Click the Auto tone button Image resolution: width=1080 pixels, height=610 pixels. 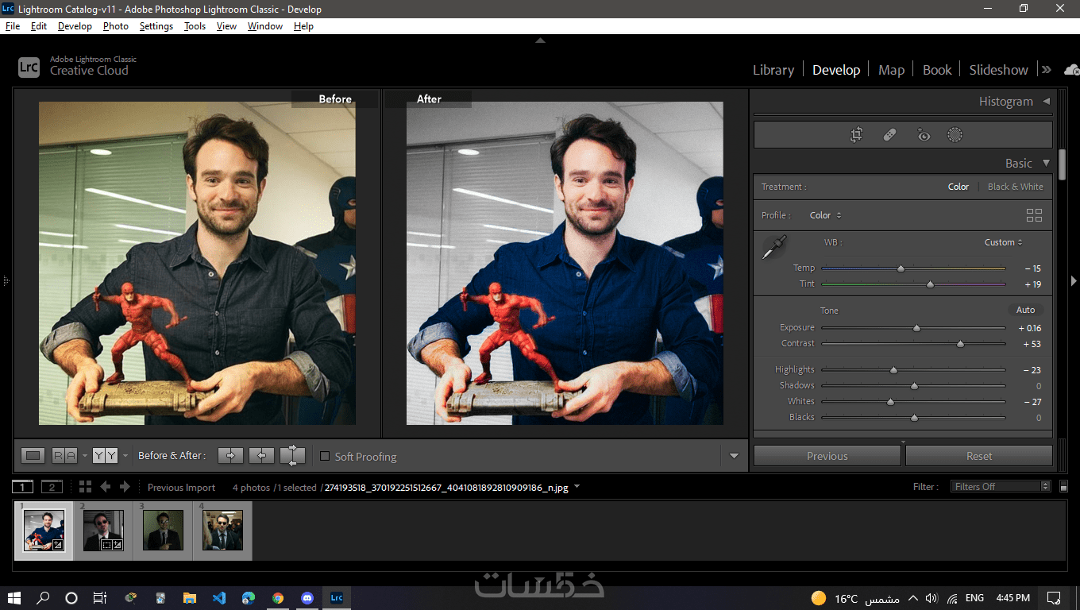coord(1025,310)
